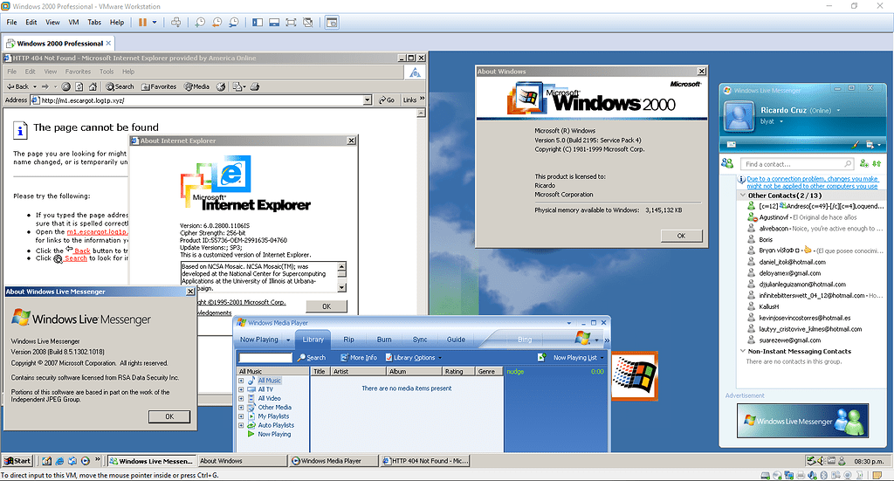Toggle the VMware thumbnail bar icon
Image resolution: width=894 pixels, height=481 pixels.
tap(274, 22)
